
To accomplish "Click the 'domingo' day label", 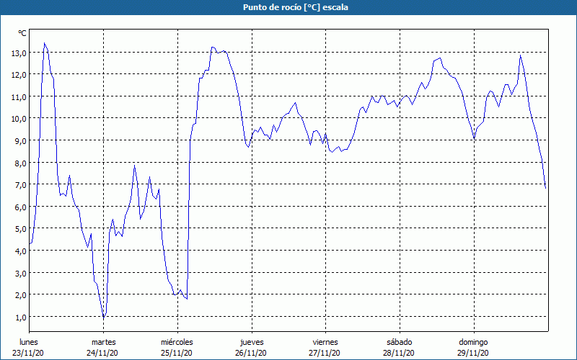I will pyautogui.click(x=473, y=342).
